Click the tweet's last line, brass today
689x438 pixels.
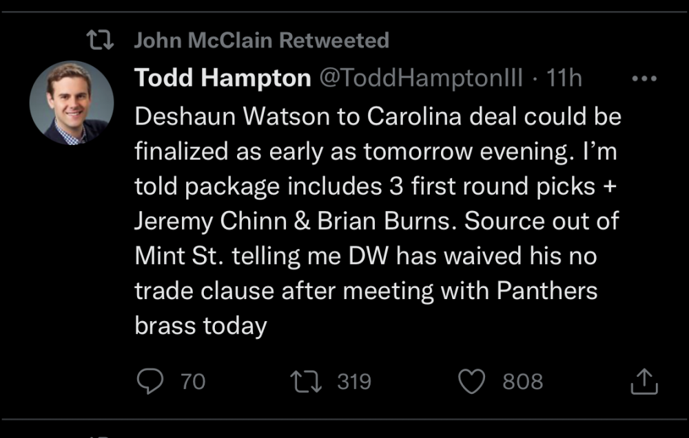click(200, 326)
